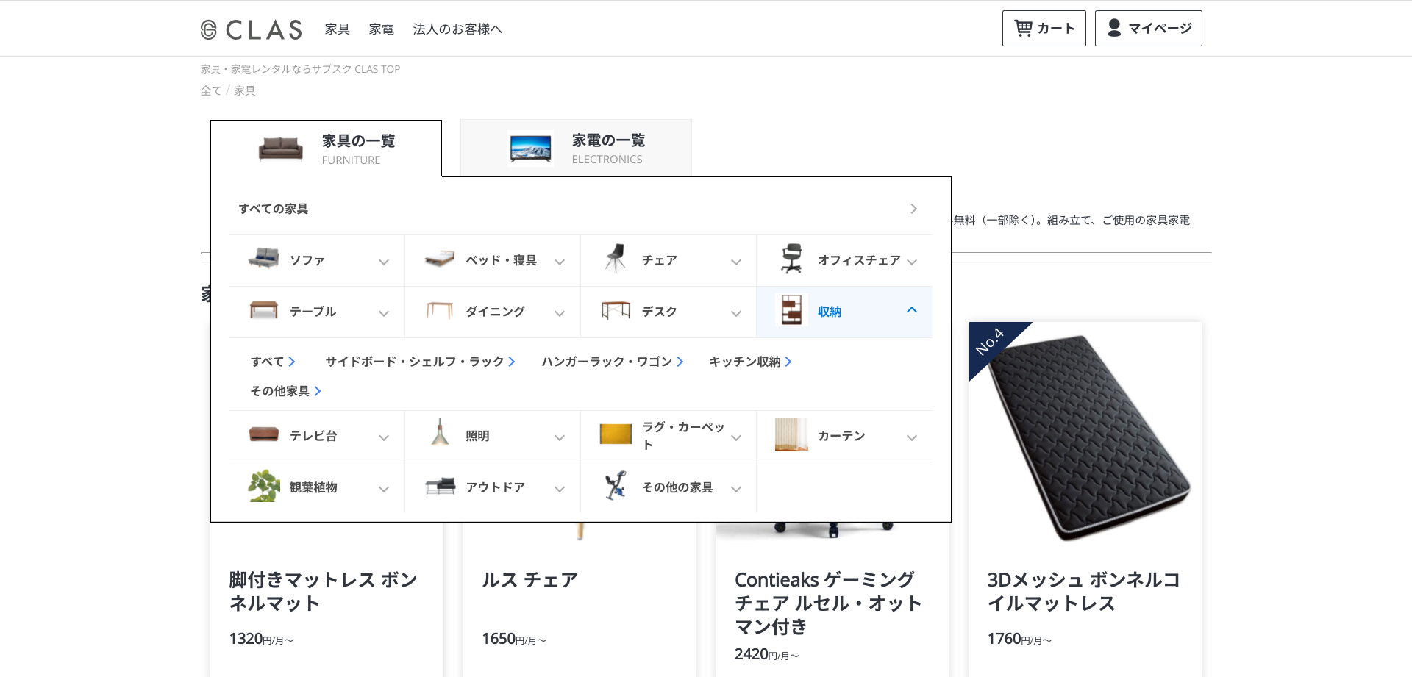
Task: Click the ベッド・寝具 bed icon
Action: pos(440,259)
